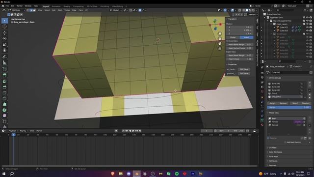The width and height of the screenshot is (314, 177).
Task: Click the Median X value field
Action: pos(239,27)
